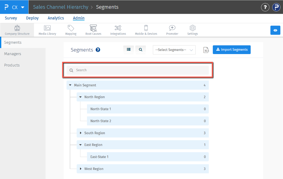Screen dimensions: 283x179
Task: Export segments via XLS icon
Action: (x=206, y=50)
